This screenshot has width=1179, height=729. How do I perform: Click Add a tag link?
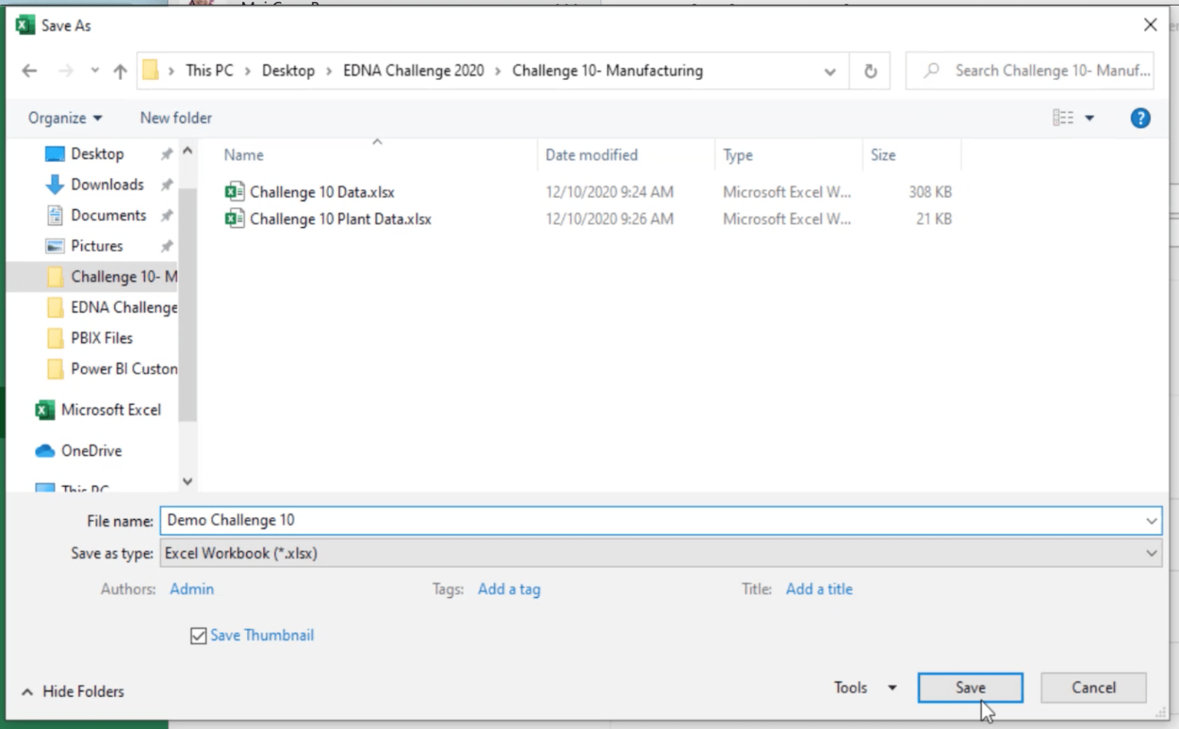click(x=509, y=589)
